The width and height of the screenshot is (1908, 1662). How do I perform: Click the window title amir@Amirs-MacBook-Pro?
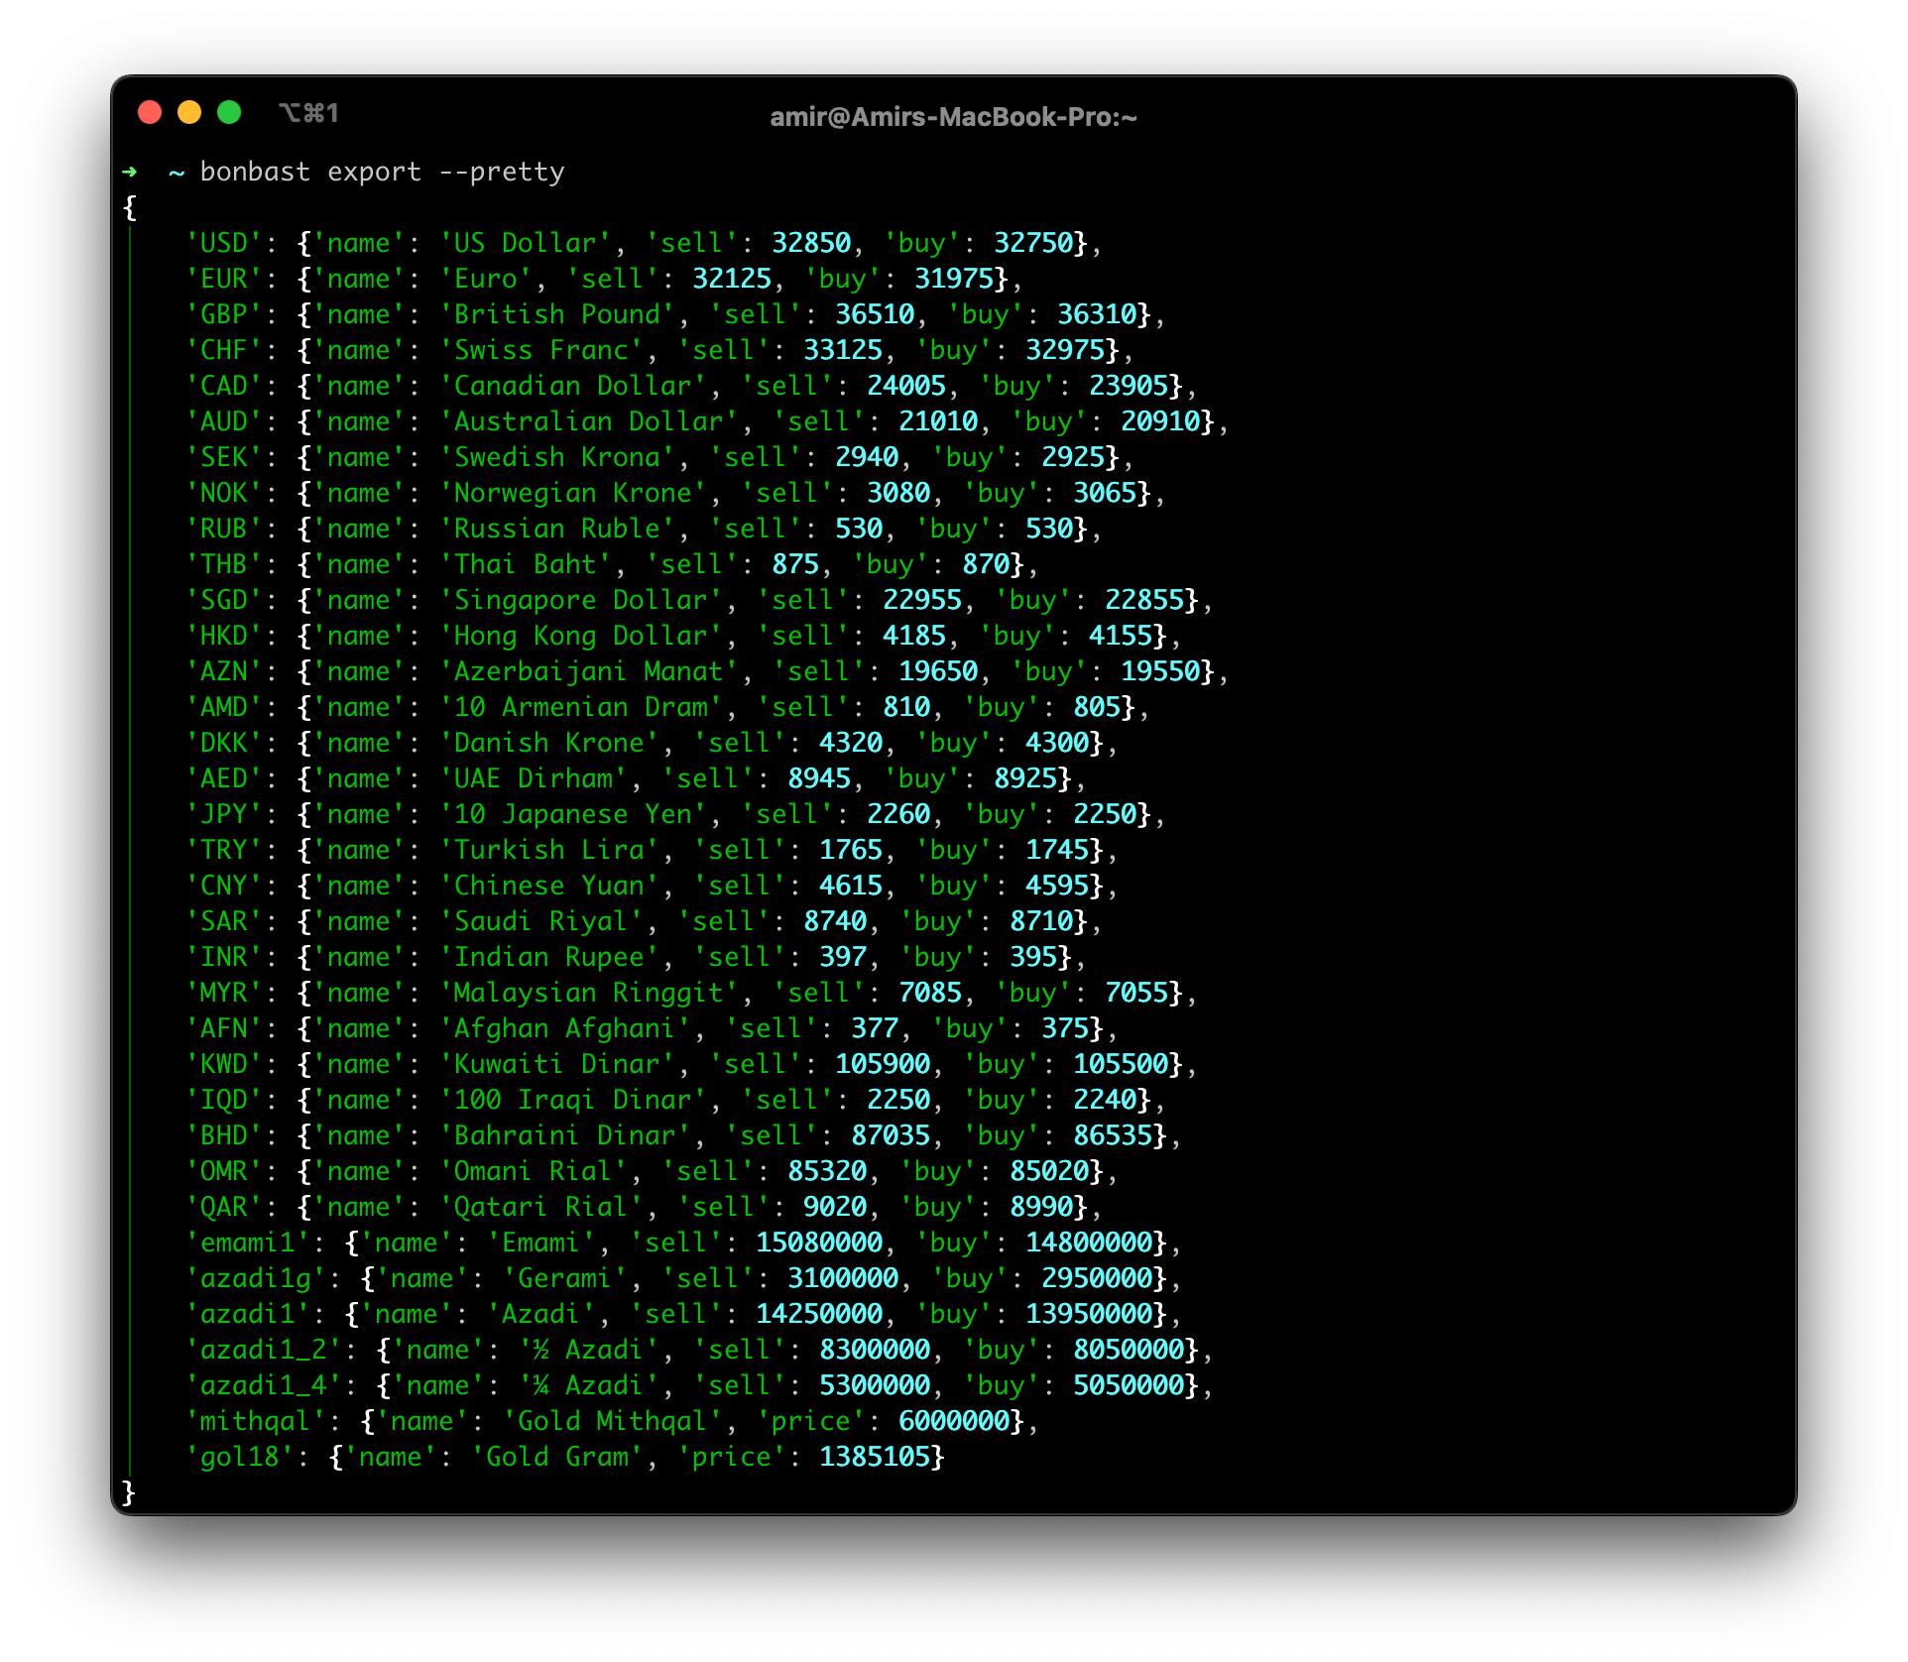tap(952, 117)
